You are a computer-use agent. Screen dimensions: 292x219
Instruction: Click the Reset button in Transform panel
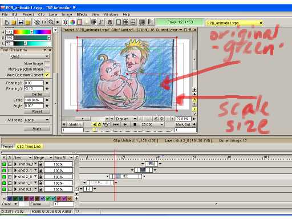(x=37, y=112)
